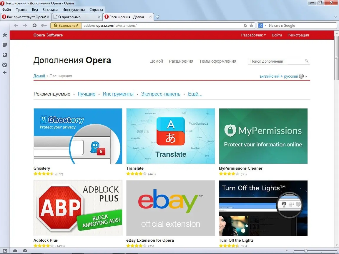The width and height of the screenshot is (339, 254).
Task: Go back with the back arrow
Action: pos(16,26)
